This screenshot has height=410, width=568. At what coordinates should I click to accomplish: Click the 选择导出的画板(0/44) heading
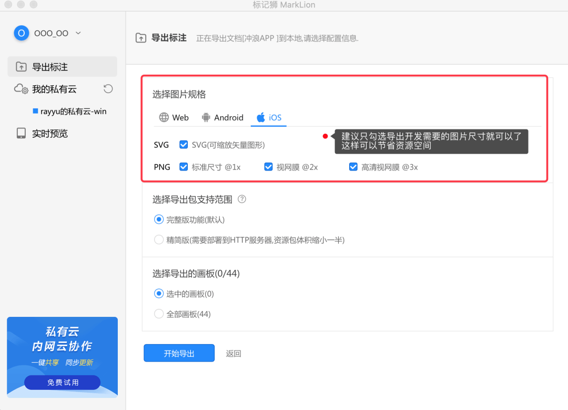pyautogui.click(x=196, y=273)
